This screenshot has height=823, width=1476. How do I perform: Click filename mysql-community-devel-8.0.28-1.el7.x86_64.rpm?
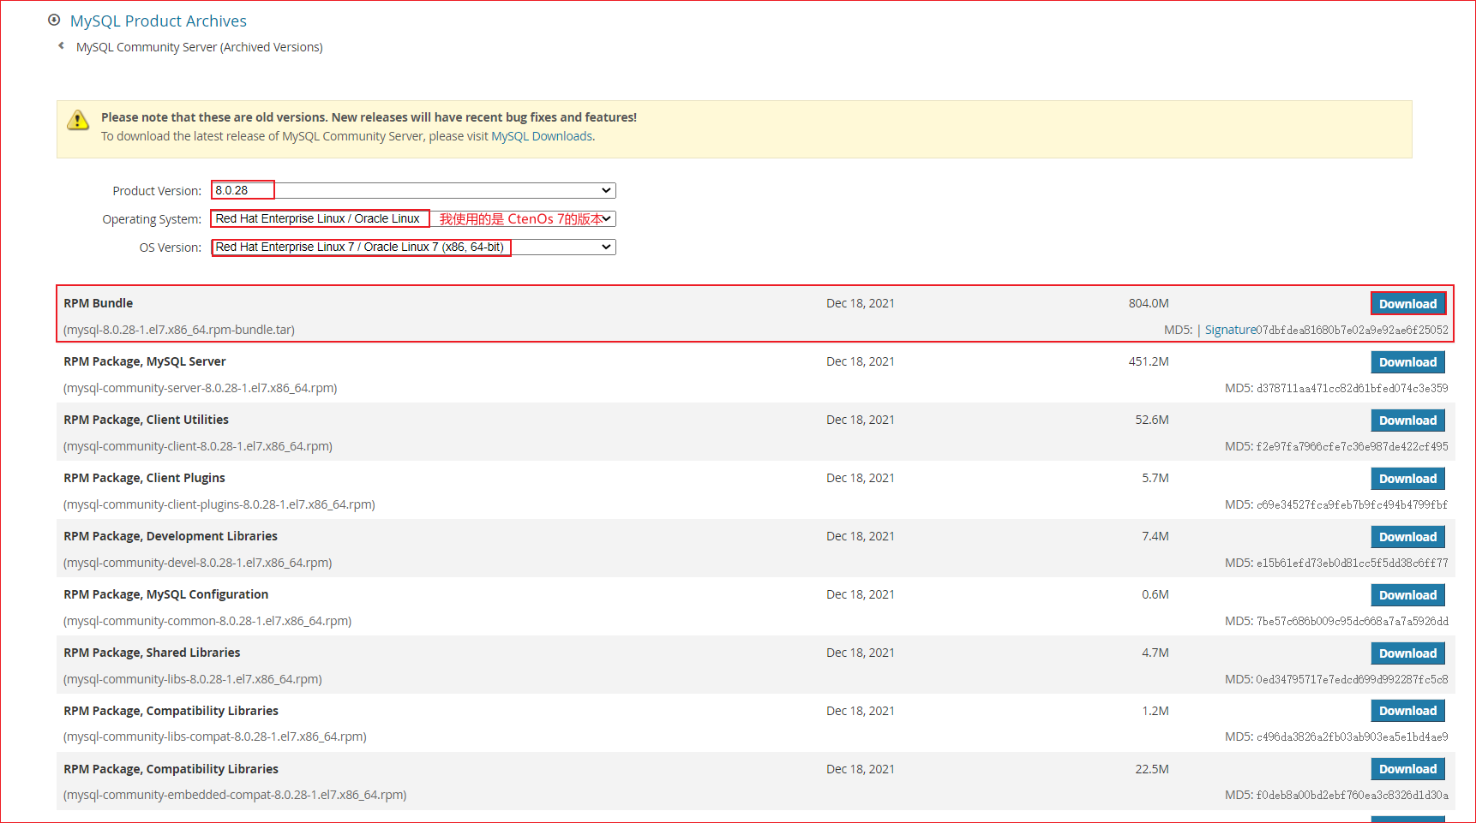(x=198, y=563)
